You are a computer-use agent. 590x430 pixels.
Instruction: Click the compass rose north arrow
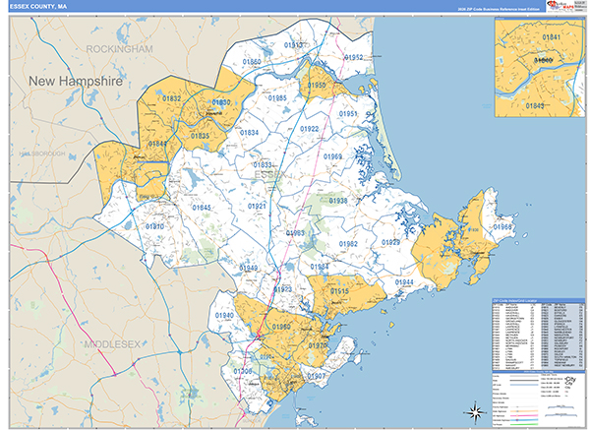pos(474,409)
